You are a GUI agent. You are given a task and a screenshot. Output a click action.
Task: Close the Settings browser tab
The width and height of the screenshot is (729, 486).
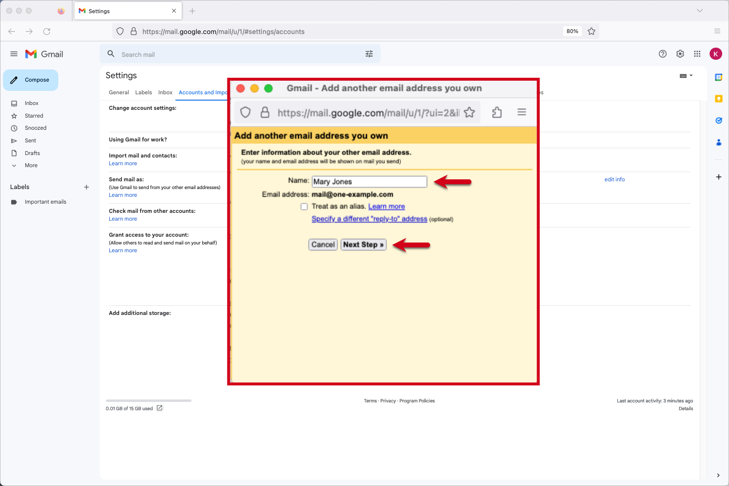[174, 11]
